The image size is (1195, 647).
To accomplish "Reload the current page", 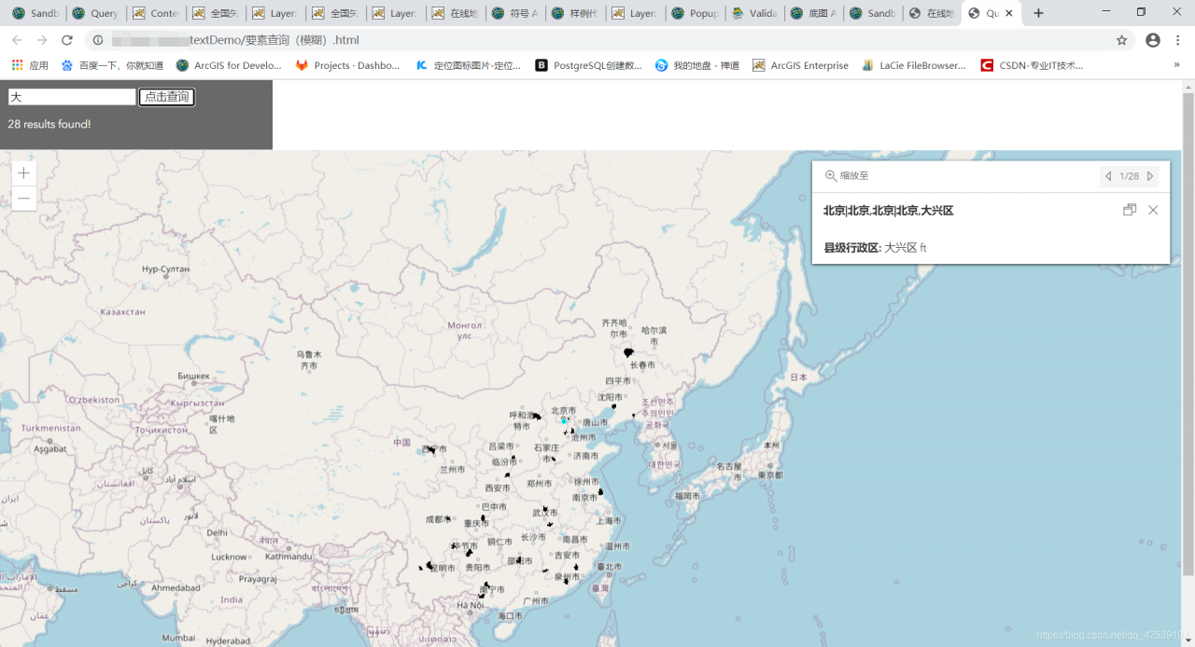I will point(67,40).
